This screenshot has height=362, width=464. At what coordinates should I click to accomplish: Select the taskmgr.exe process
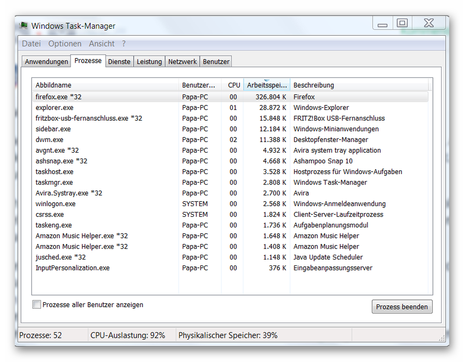(x=230, y=182)
